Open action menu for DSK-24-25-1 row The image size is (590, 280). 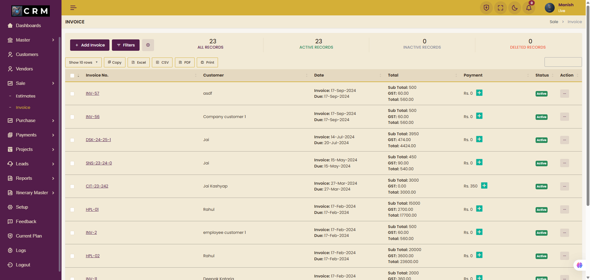(565, 140)
